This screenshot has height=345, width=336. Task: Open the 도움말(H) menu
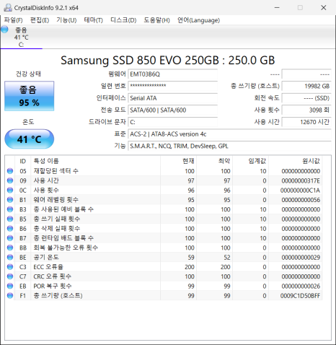pos(157,20)
